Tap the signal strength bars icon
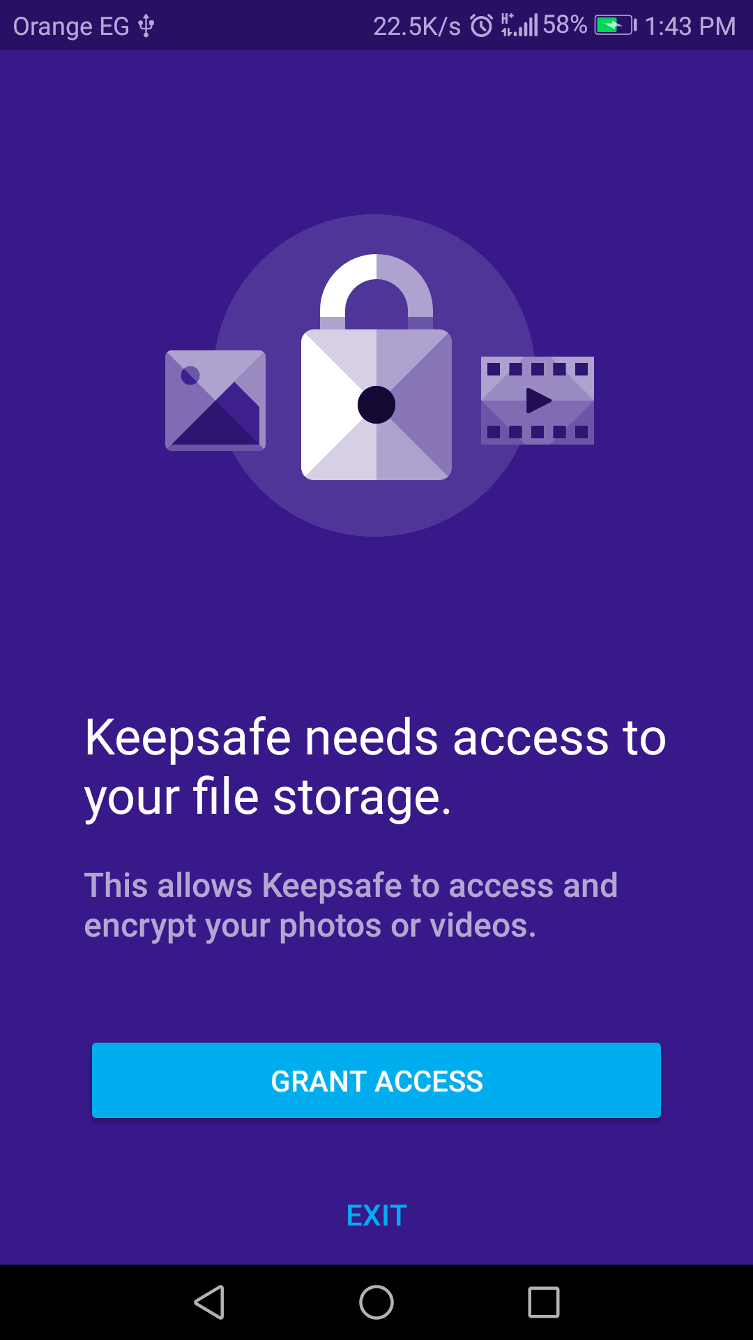The height and width of the screenshot is (1340, 753). tap(519, 26)
